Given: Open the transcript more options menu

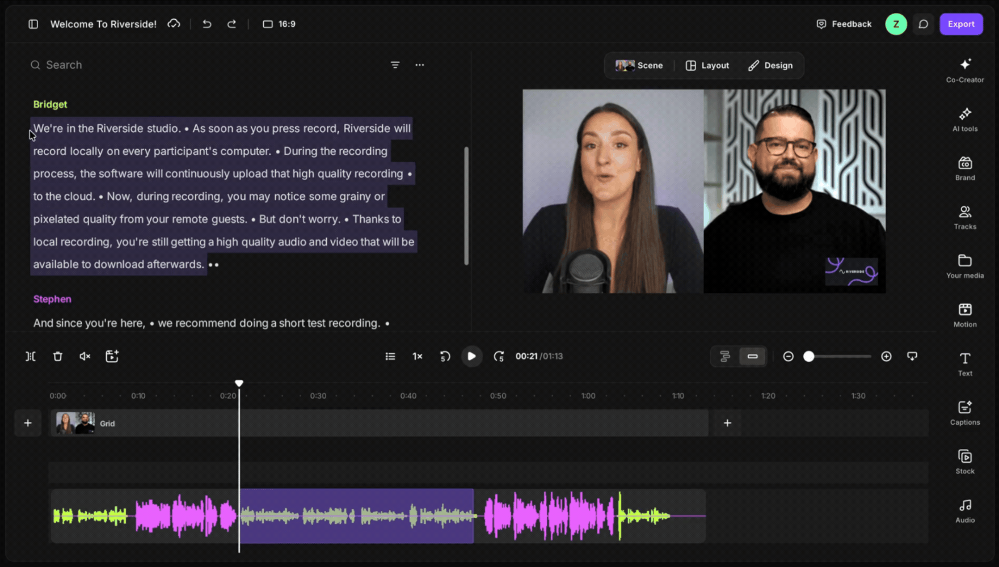Looking at the screenshot, I should (x=419, y=65).
